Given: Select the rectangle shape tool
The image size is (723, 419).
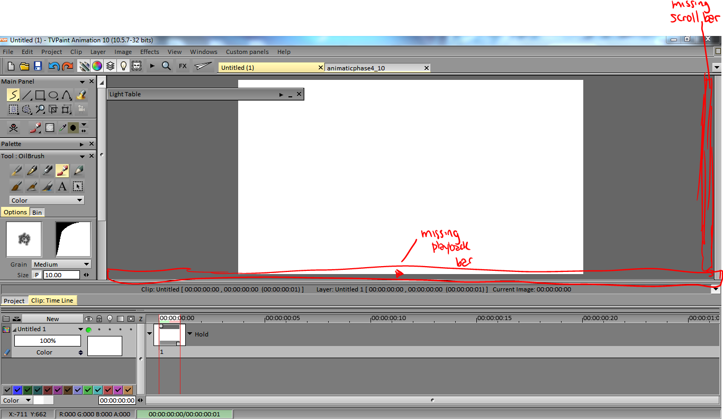Looking at the screenshot, I should (x=40, y=95).
